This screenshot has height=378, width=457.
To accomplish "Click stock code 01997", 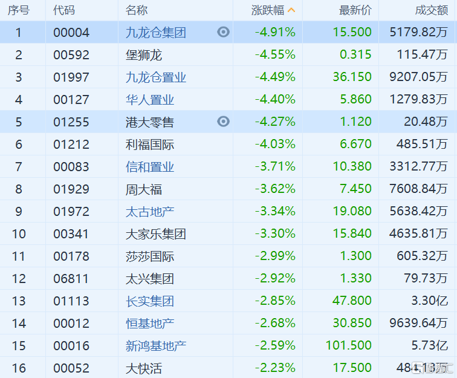I will [x=71, y=77].
